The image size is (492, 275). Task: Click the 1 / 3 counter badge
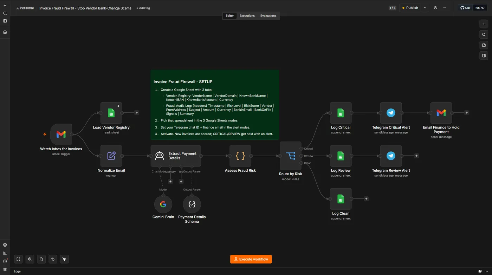(392, 8)
